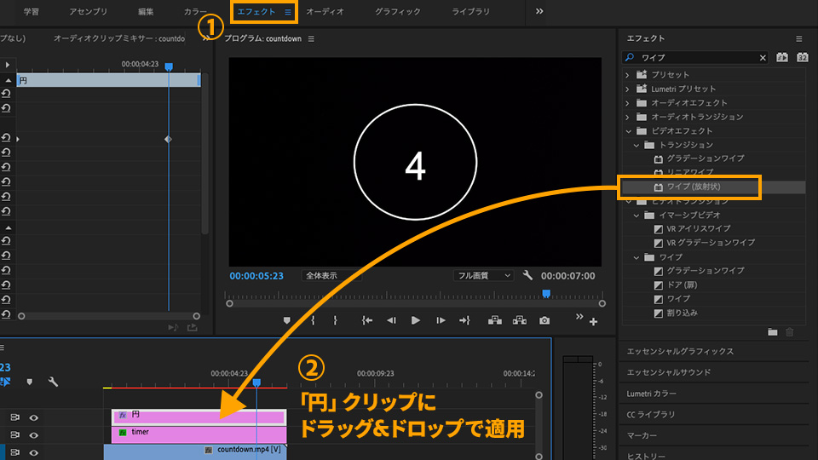Switch to the オーディオ workspace
The width and height of the screenshot is (818, 460).
[325, 11]
